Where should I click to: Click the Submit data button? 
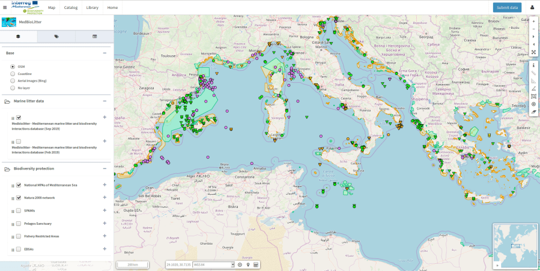pyautogui.click(x=507, y=7)
